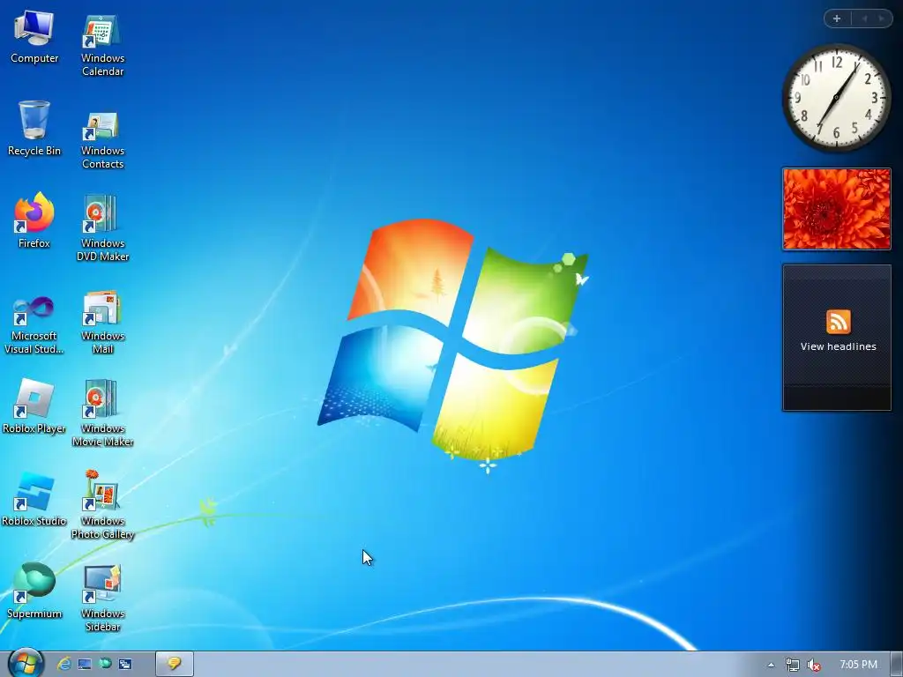Select the Windows Contacts shortcut

(x=102, y=140)
